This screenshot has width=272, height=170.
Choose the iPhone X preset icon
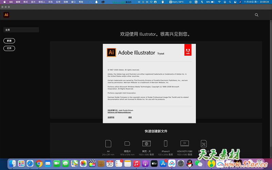(x=166, y=143)
